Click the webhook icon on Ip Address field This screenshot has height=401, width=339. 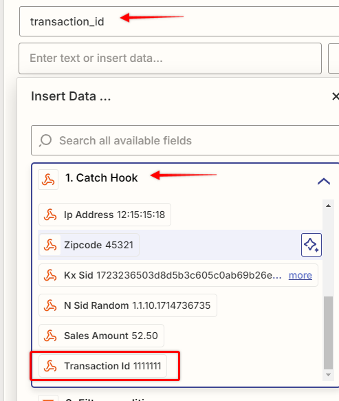[x=50, y=215]
